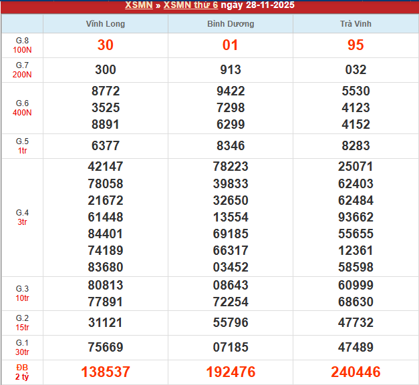Viewport: 419px width, 385px height.
Task: Select G.4 number 78058
Action: [106, 184]
